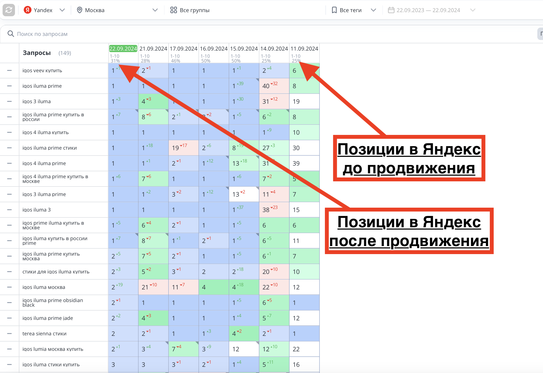Click the query iqos prime iluma купить в москве

point(53,225)
